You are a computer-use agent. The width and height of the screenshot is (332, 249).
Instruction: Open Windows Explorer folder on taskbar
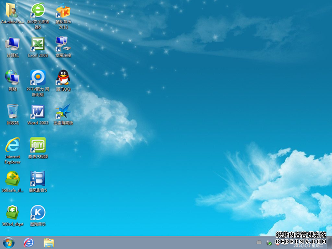[x=49, y=242]
